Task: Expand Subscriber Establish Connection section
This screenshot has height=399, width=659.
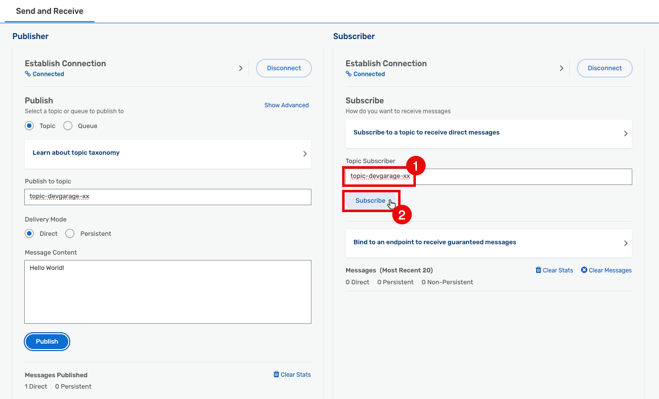Action: pyautogui.click(x=561, y=68)
